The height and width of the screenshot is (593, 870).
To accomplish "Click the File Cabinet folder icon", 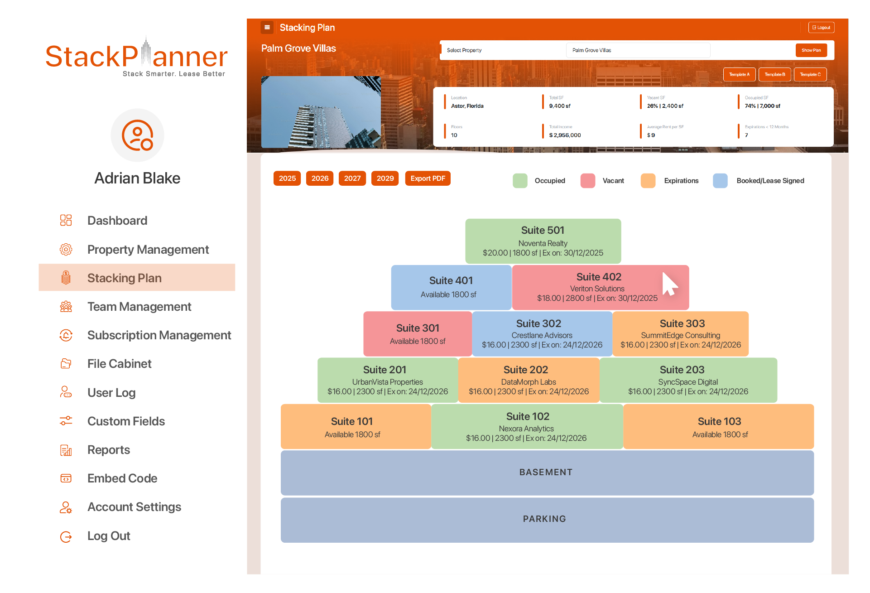I will click(x=66, y=364).
